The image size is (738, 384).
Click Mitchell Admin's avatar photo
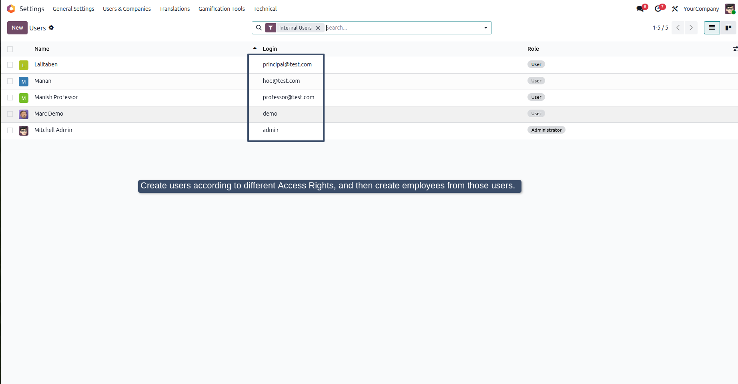[x=24, y=131]
